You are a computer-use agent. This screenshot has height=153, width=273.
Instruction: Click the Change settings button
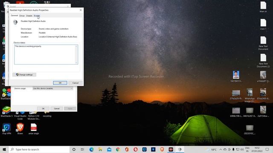coord(24,75)
